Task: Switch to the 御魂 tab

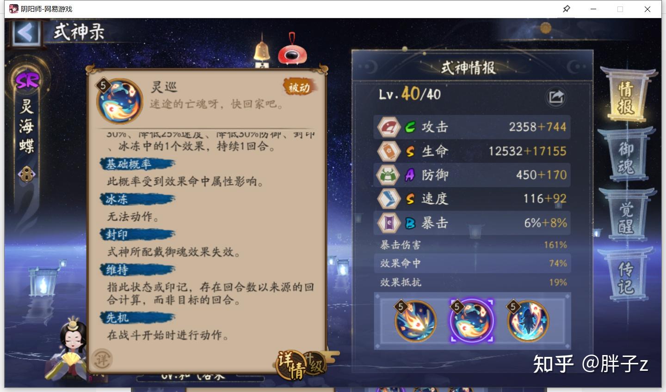Action: 626,158
